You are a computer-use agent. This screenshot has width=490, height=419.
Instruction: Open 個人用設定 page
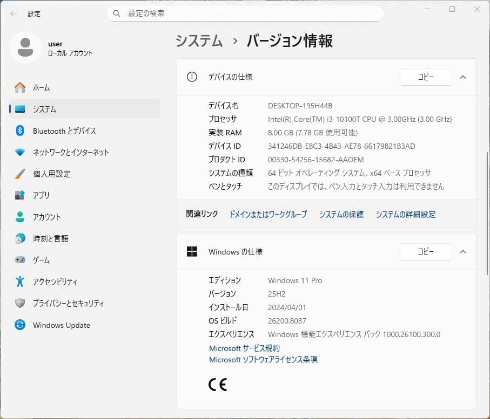85,174
